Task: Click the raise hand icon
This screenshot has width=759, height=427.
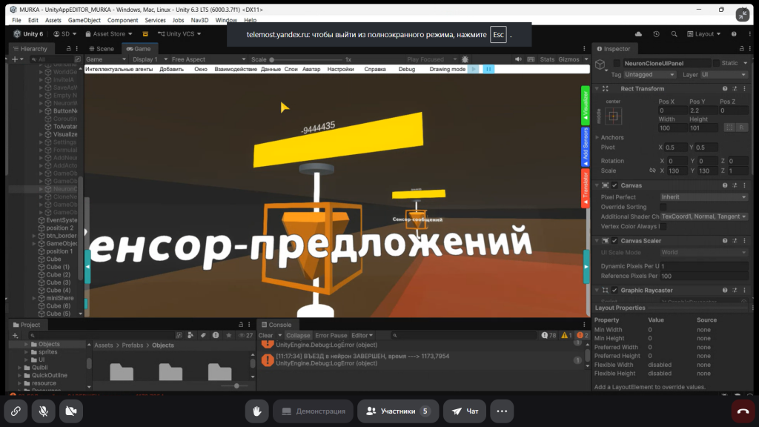Action: 257,411
